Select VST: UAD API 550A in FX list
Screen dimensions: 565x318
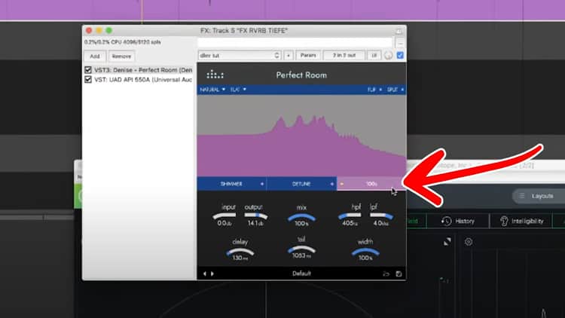click(143, 79)
